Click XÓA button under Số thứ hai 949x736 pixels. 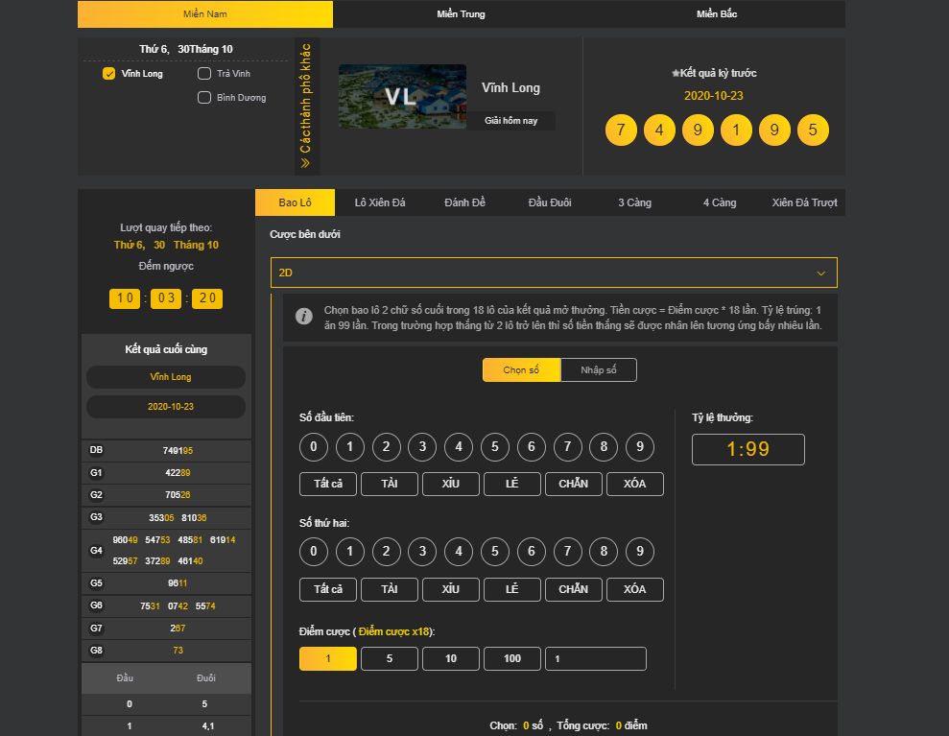click(634, 589)
